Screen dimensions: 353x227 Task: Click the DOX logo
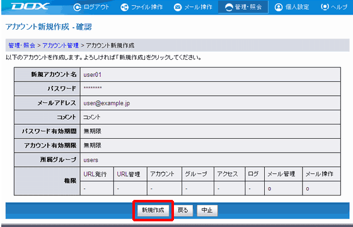[30, 6]
